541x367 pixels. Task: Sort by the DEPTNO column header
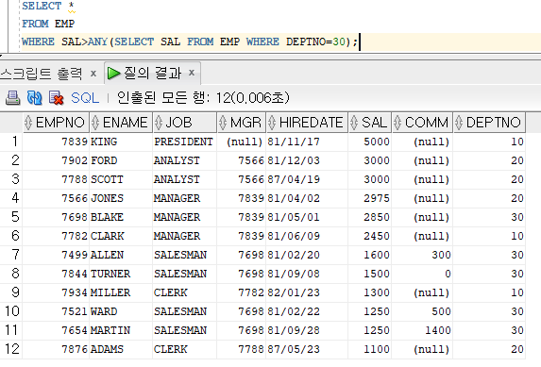click(x=489, y=123)
